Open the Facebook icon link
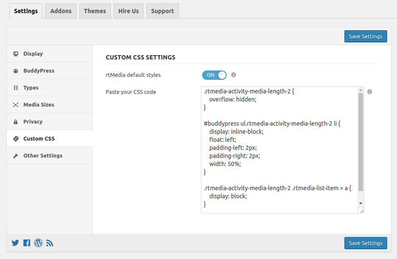Screen dimensions: 397x259 pos(27,243)
